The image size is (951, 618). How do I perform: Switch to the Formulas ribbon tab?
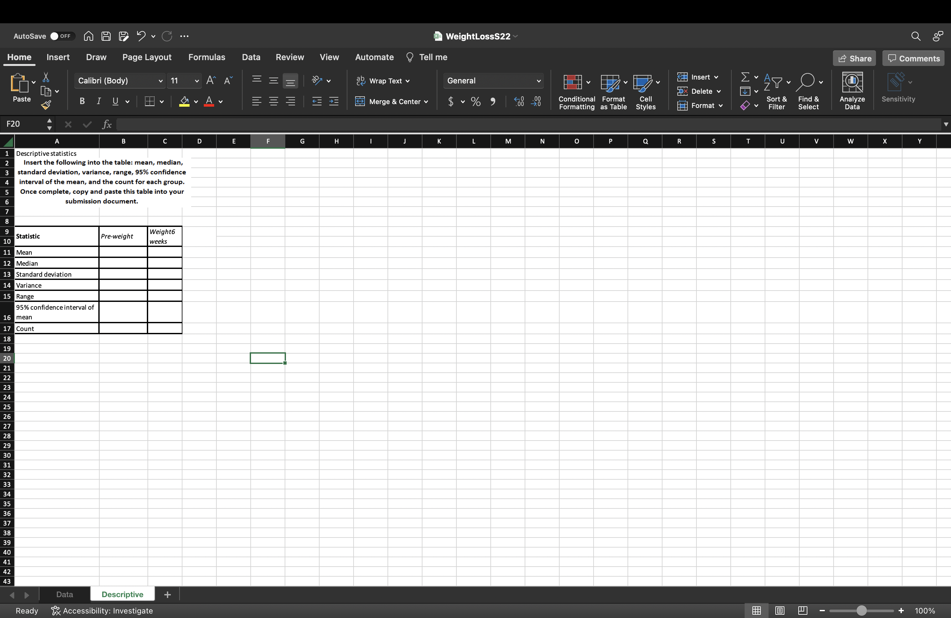click(207, 57)
